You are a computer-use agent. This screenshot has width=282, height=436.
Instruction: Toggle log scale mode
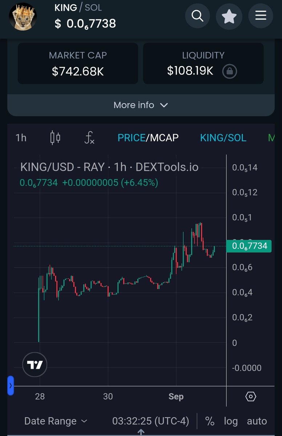[231, 421]
